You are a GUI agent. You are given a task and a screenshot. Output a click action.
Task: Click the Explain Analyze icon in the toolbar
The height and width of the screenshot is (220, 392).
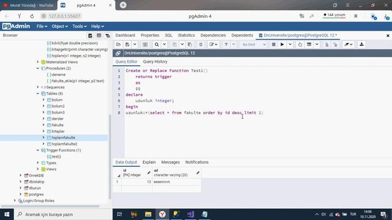tap(309, 45)
